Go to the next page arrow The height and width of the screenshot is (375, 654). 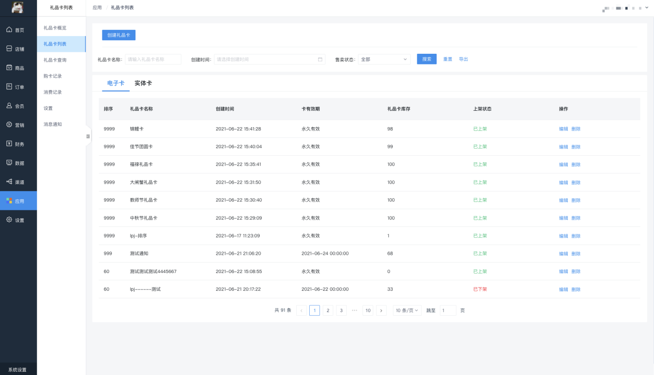[x=381, y=310]
